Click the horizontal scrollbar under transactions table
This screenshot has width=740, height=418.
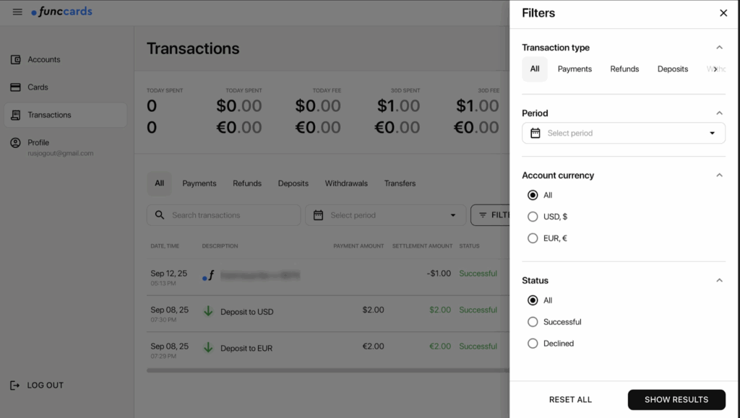[x=328, y=370]
